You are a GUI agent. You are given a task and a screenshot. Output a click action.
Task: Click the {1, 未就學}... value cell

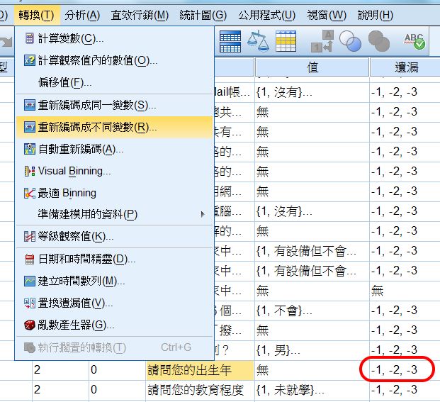[312, 390]
